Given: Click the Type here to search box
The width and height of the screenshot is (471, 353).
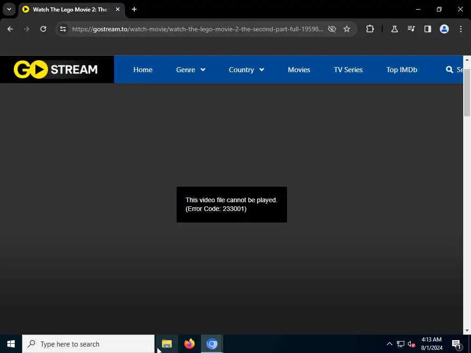Looking at the screenshot, I should 88,344.
